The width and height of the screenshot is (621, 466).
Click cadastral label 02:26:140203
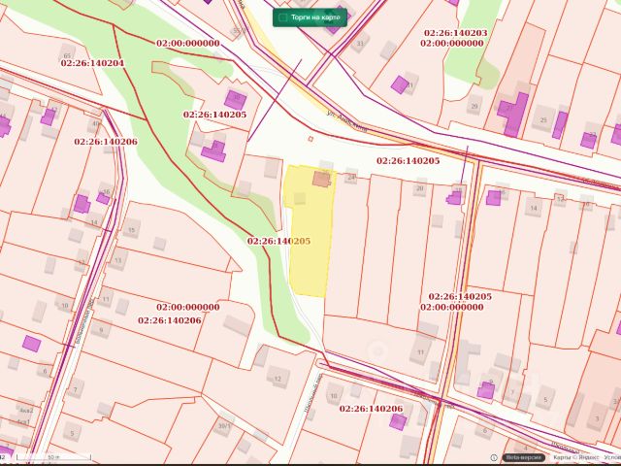[x=455, y=33]
